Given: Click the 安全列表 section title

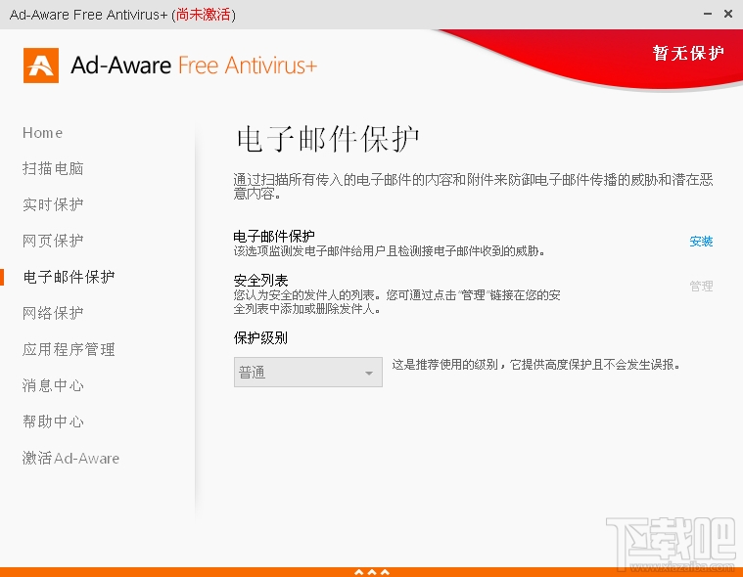Looking at the screenshot, I should pyautogui.click(x=260, y=281).
